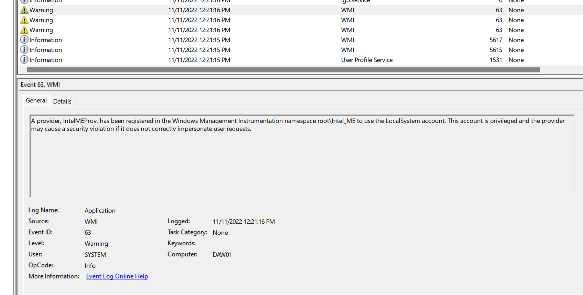The width and height of the screenshot is (583, 295).
Task: Click the info icon on the 5617 event row
Action: (24, 40)
